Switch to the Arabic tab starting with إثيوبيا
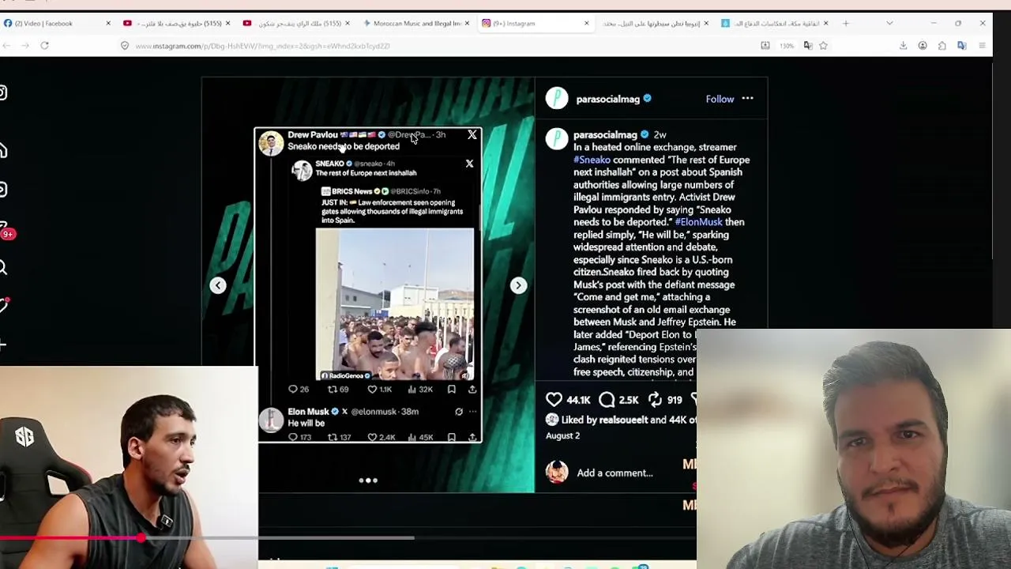 click(x=655, y=24)
